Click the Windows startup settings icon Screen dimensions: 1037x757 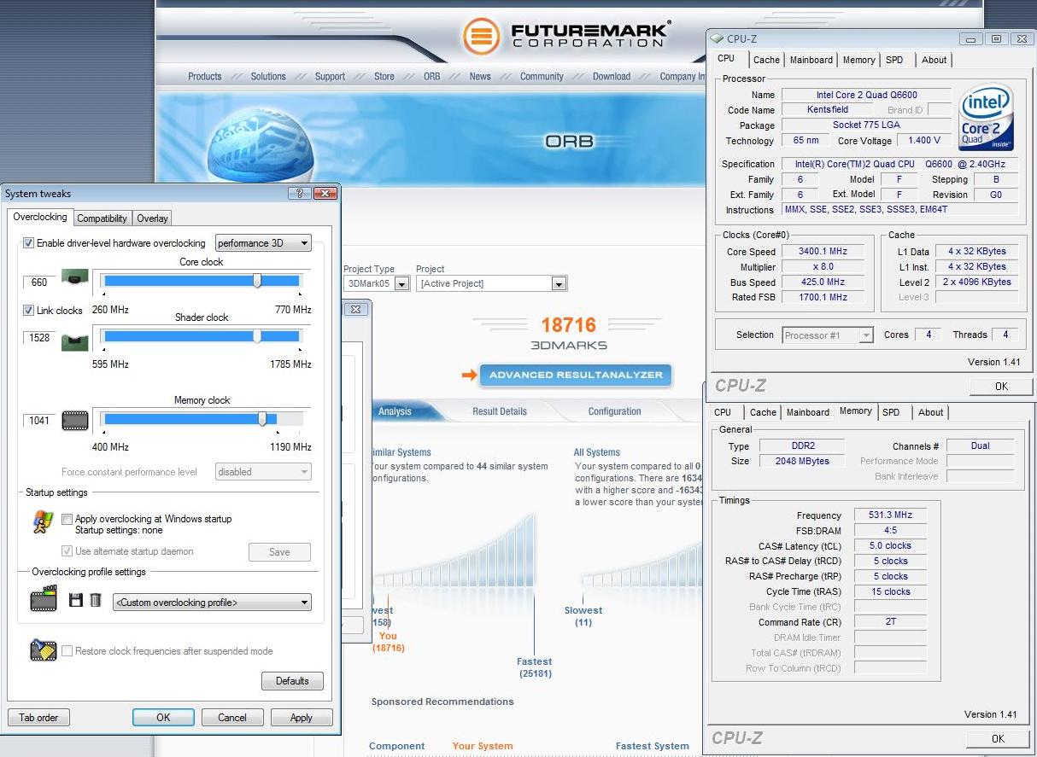[42, 522]
